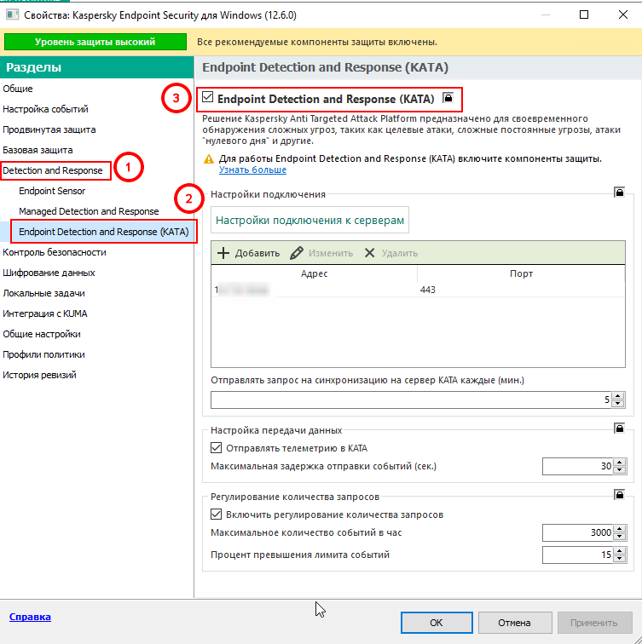Open the Общие section
642x644 pixels.
pos(18,89)
